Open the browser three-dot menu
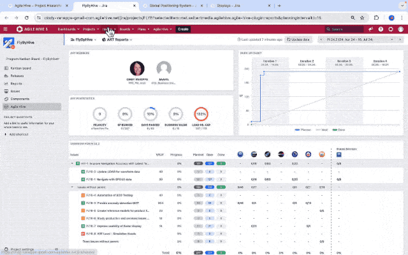408x255 pixels. (402, 18)
